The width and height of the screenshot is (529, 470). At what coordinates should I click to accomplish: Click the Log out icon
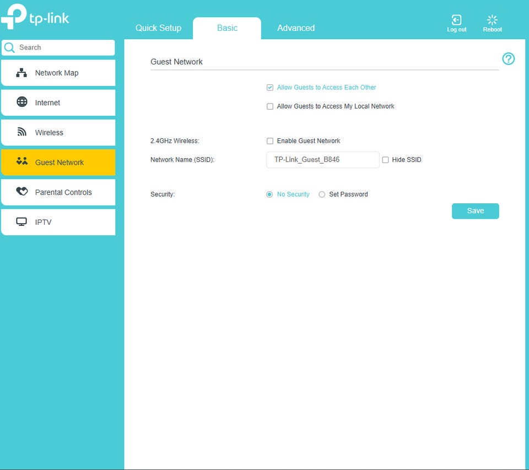pyautogui.click(x=456, y=20)
